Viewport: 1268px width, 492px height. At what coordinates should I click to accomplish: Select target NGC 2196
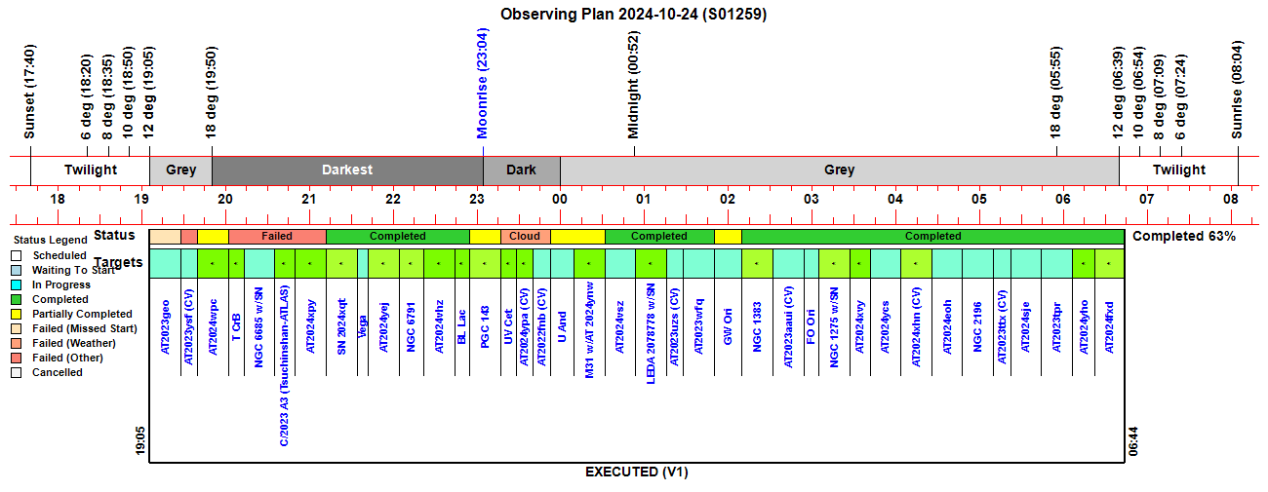pyautogui.click(x=978, y=326)
